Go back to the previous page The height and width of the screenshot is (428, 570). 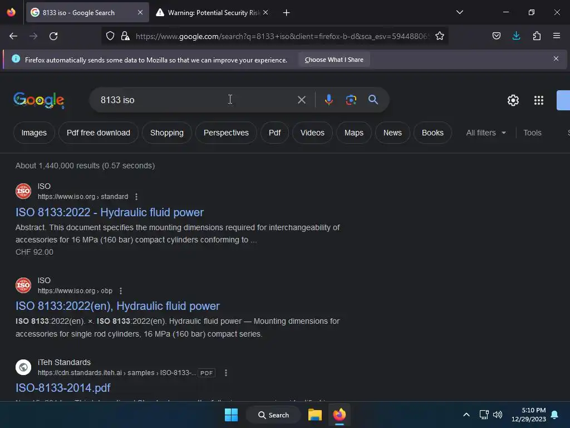(13, 36)
